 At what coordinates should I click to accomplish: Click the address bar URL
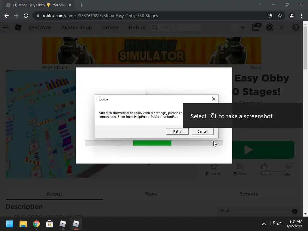coord(100,16)
